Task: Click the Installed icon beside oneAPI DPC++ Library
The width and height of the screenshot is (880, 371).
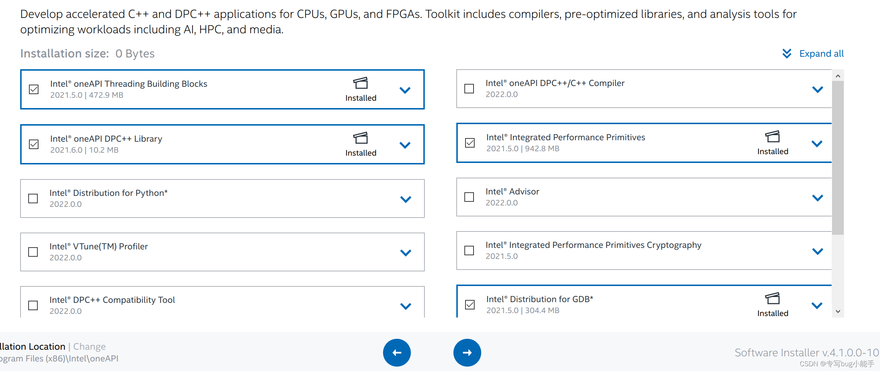Action: point(361,139)
